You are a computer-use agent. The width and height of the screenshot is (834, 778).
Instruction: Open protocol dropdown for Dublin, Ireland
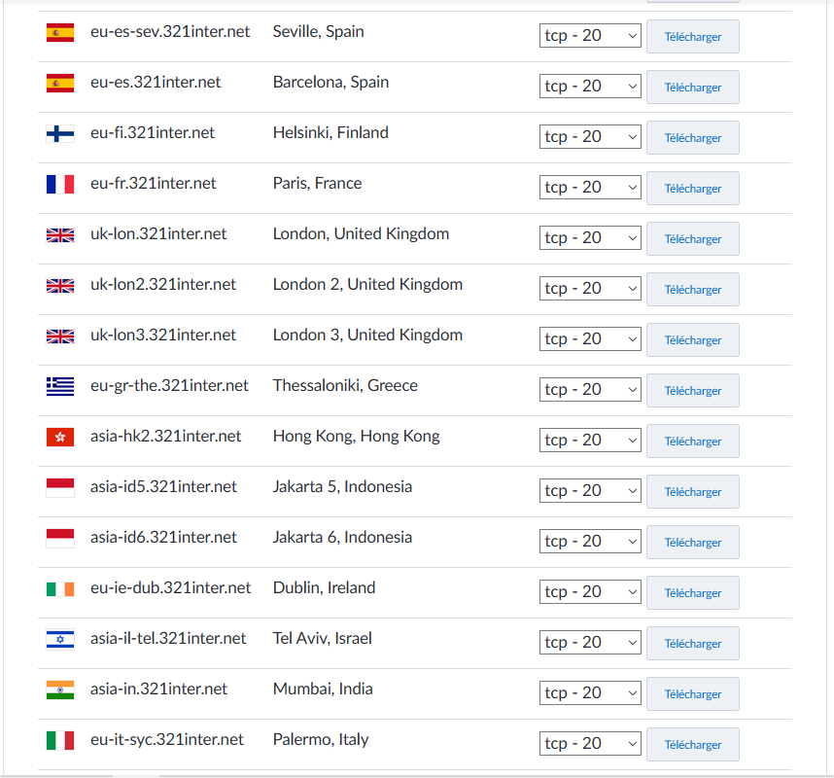pos(590,592)
